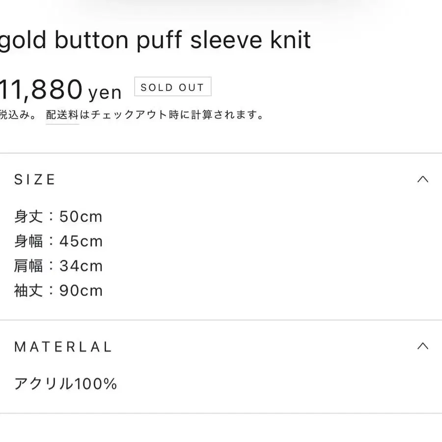The width and height of the screenshot is (442, 442).
Task: Select the 身丈：50cm measurement line
Action: point(58,217)
